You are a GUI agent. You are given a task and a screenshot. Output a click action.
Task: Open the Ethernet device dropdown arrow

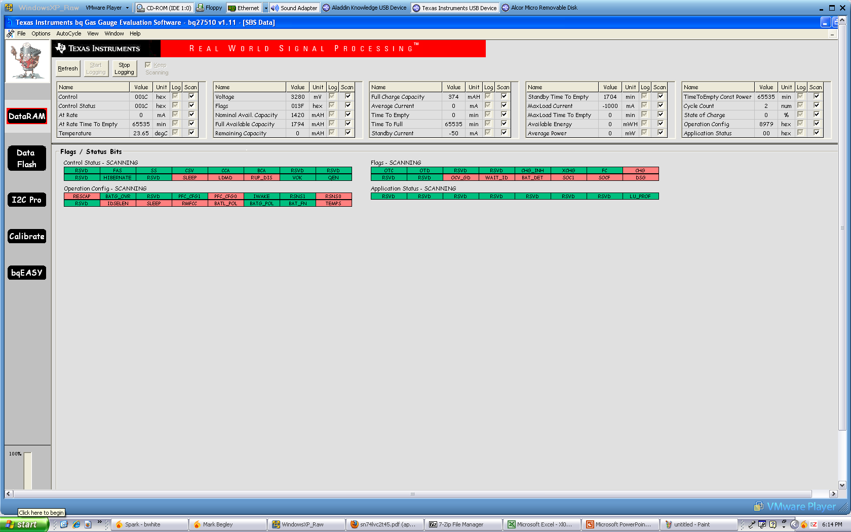click(265, 8)
